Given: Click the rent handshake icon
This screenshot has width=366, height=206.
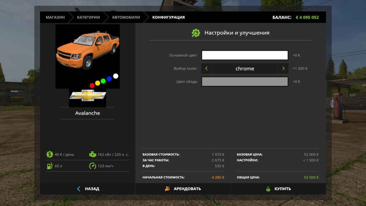Looking at the screenshot, I should 168,189.
